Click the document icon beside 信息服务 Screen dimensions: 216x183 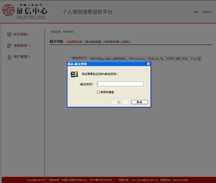9,46
